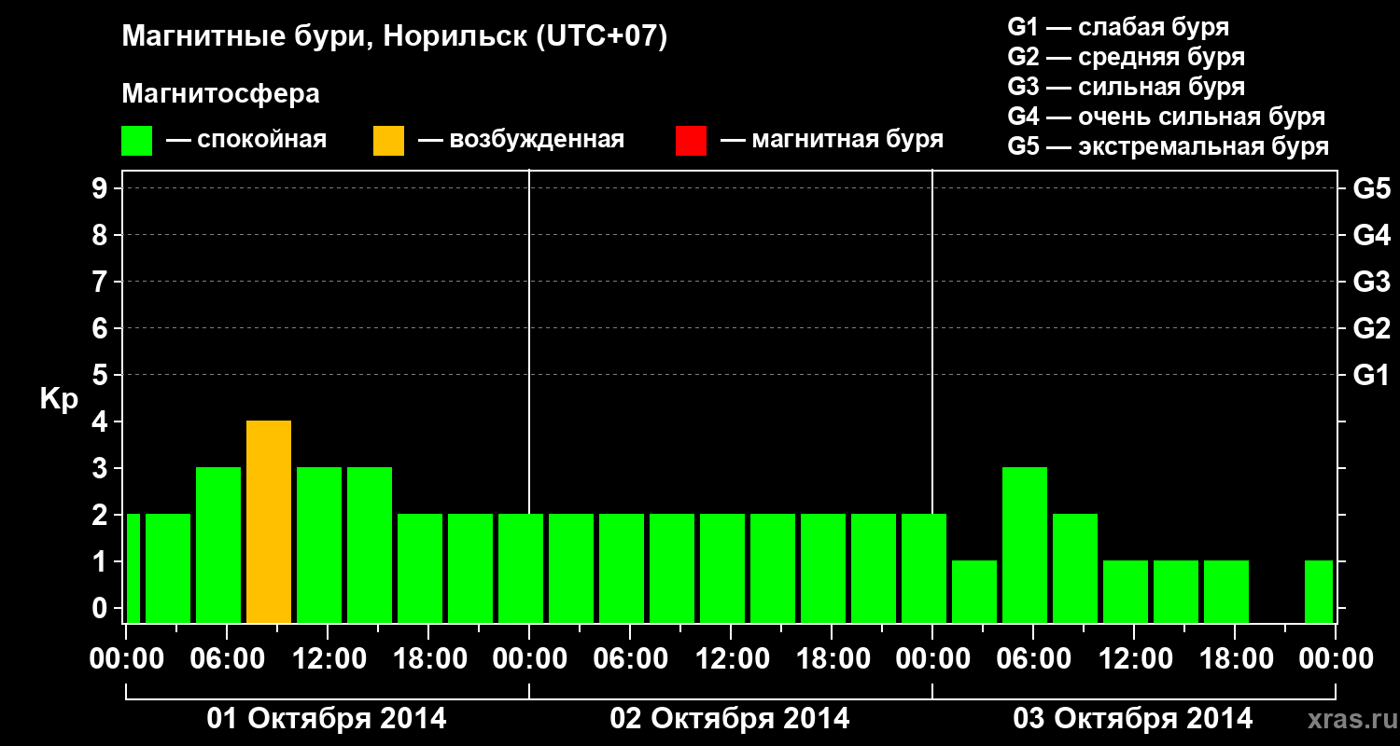
Task: Click the 'Магнитосфера' heading
Action: point(220,94)
